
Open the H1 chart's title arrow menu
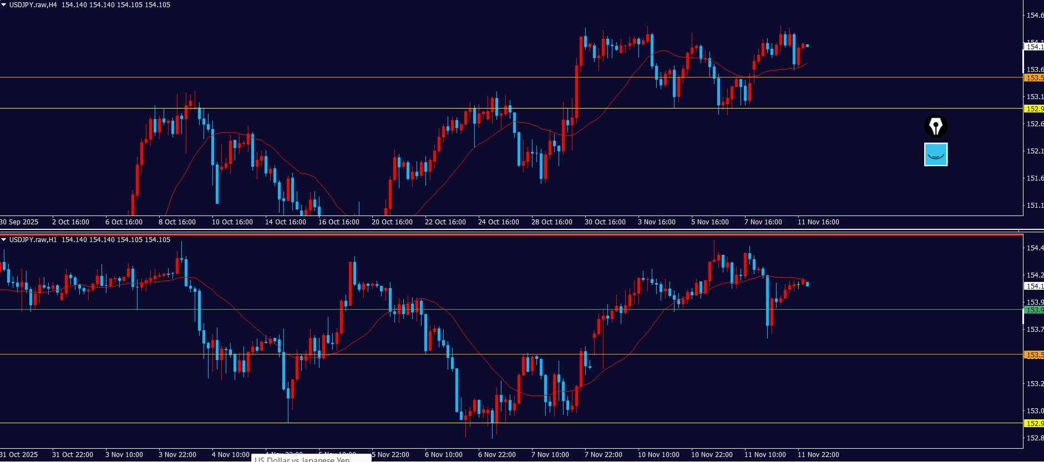(4, 240)
